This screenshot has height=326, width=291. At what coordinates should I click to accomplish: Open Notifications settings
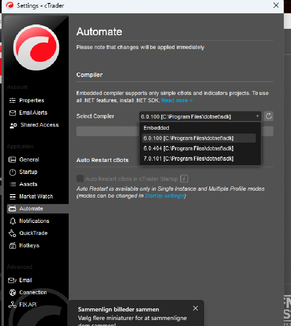pos(34,221)
